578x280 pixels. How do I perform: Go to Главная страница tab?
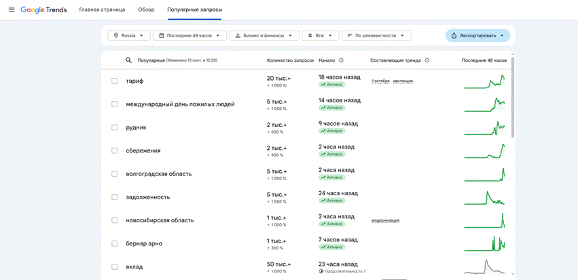pos(102,9)
